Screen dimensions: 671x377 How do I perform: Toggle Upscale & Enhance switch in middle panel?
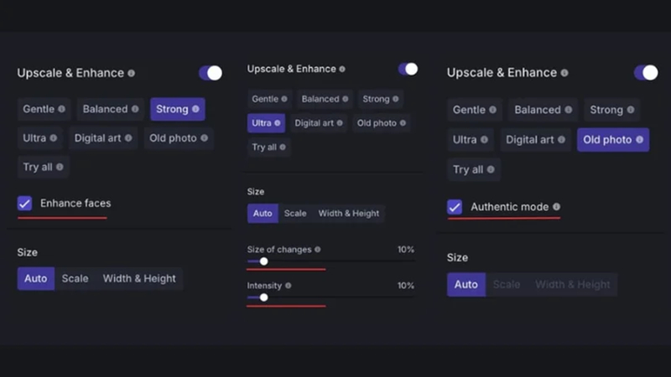point(408,70)
